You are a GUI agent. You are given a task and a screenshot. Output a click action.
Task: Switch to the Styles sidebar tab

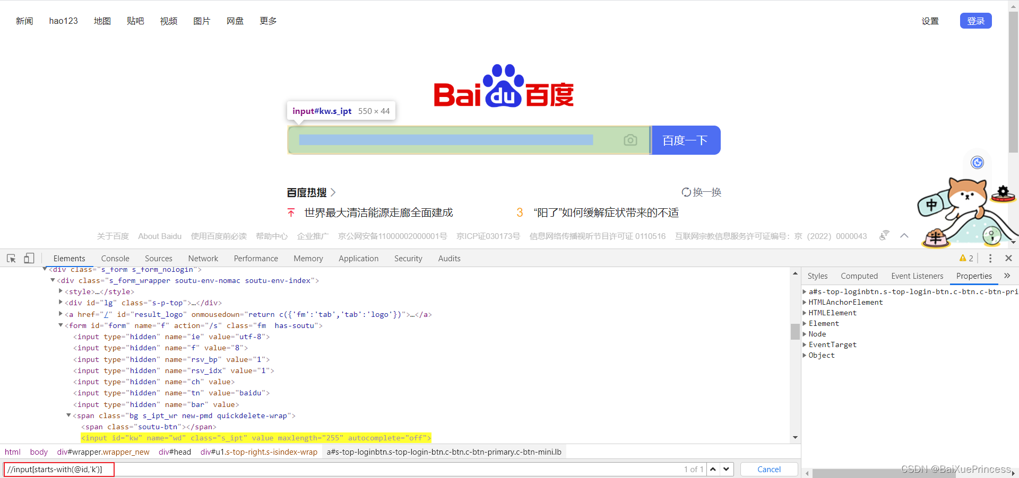pyautogui.click(x=817, y=276)
